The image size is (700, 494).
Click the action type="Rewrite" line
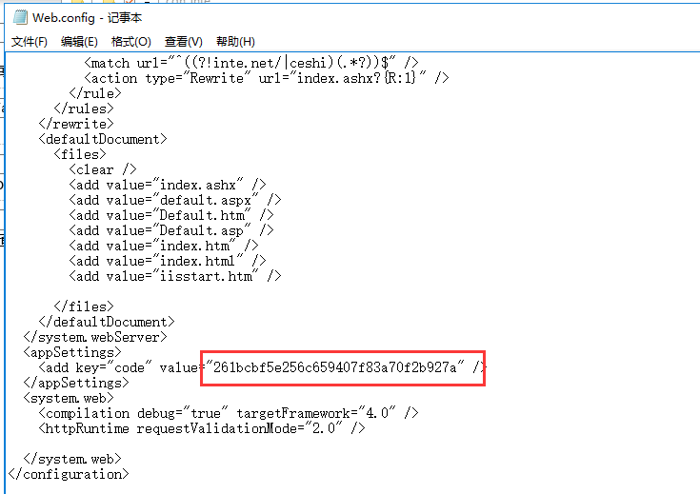[x=267, y=78]
